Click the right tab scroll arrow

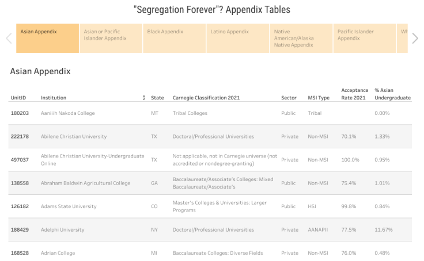coord(415,39)
